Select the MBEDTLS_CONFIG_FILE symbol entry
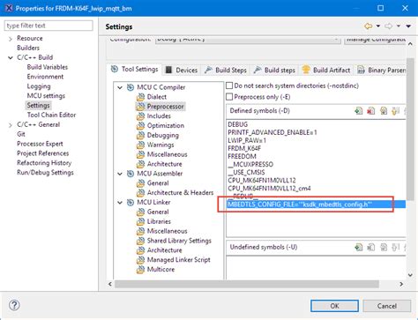Viewport: 418px width, 320px height. 317,205
